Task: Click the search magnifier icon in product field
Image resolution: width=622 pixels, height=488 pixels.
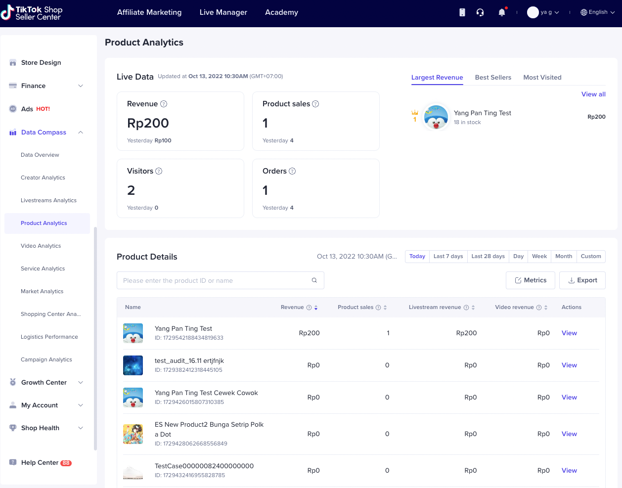Action: [314, 280]
